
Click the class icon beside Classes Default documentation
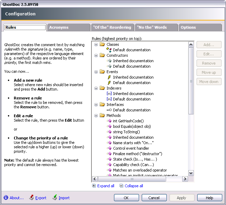pos(109,50)
